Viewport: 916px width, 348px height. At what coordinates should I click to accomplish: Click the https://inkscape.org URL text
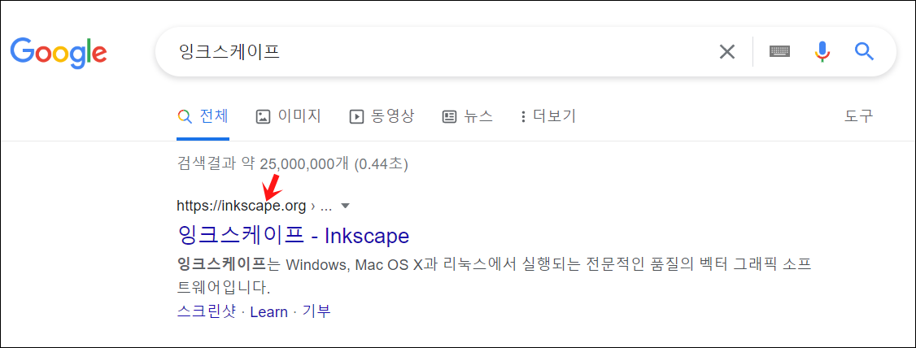242,206
